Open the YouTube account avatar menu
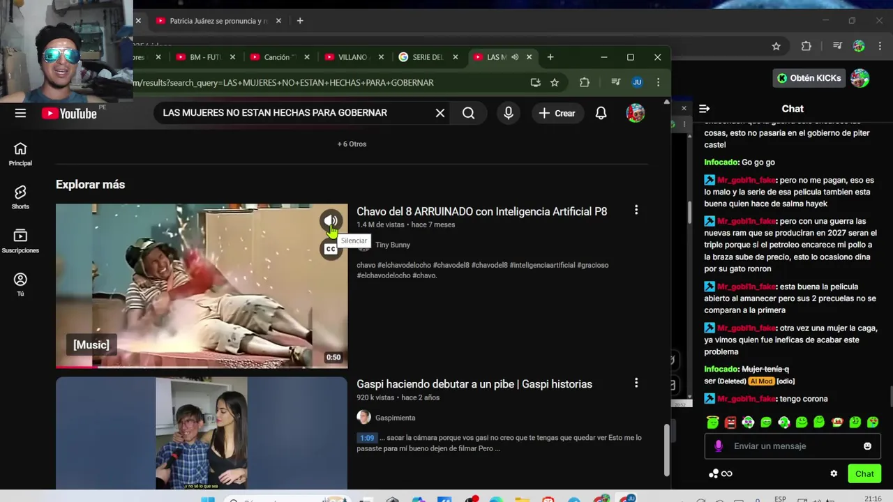The height and width of the screenshot is (502, 893). coord(635,113)
